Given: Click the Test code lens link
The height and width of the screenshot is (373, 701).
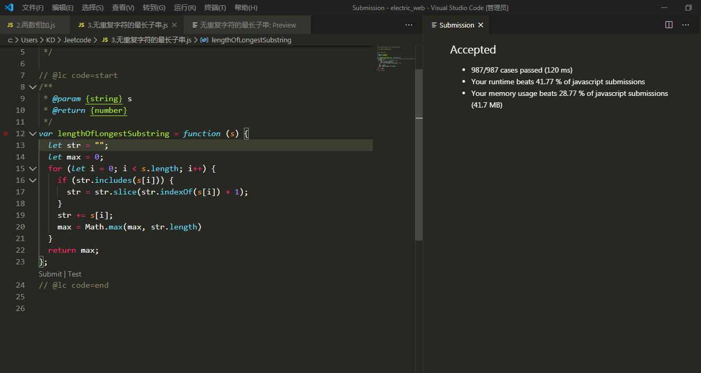Looking at the screenshot, I should [x=75, y=274].
